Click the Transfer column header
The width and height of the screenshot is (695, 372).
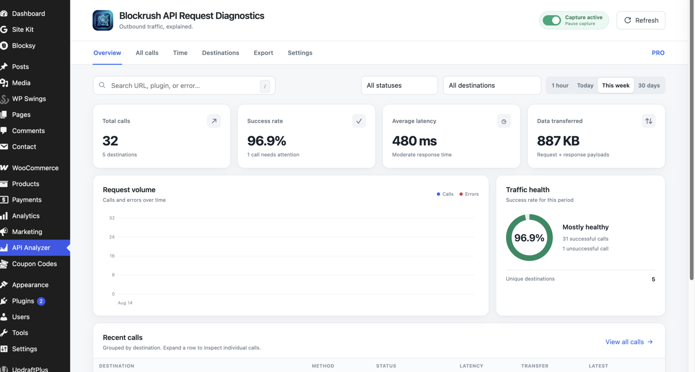[x=535, y=366]
